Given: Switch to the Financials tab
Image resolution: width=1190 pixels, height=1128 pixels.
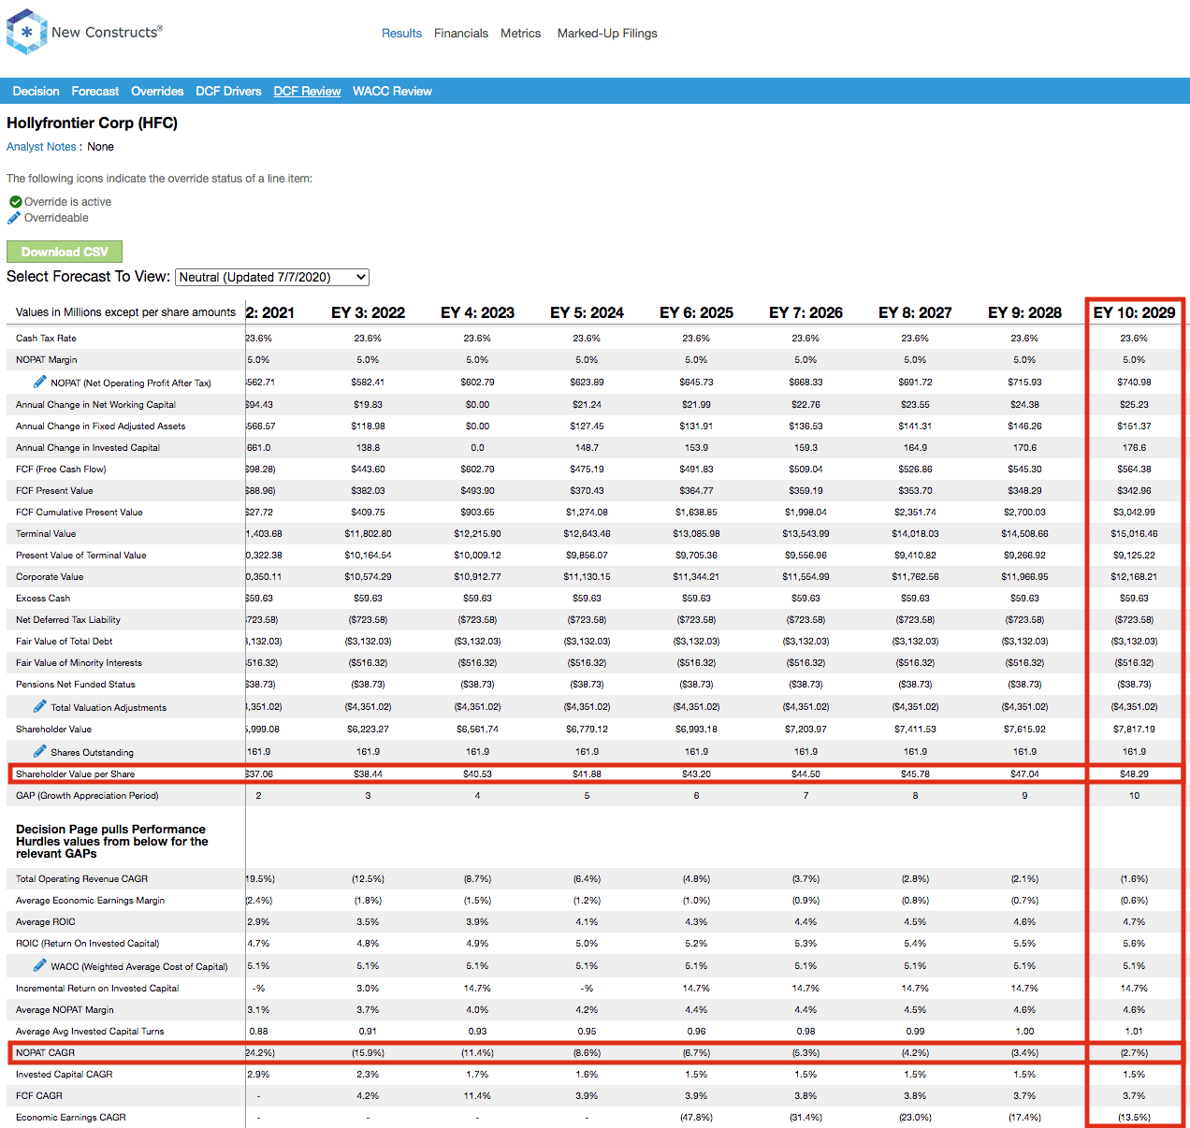Looking at the screenshot, I should [461, 34].
